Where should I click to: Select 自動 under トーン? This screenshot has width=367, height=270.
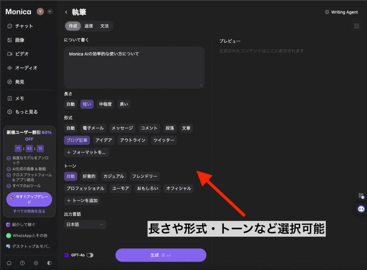tap(71, 176)
